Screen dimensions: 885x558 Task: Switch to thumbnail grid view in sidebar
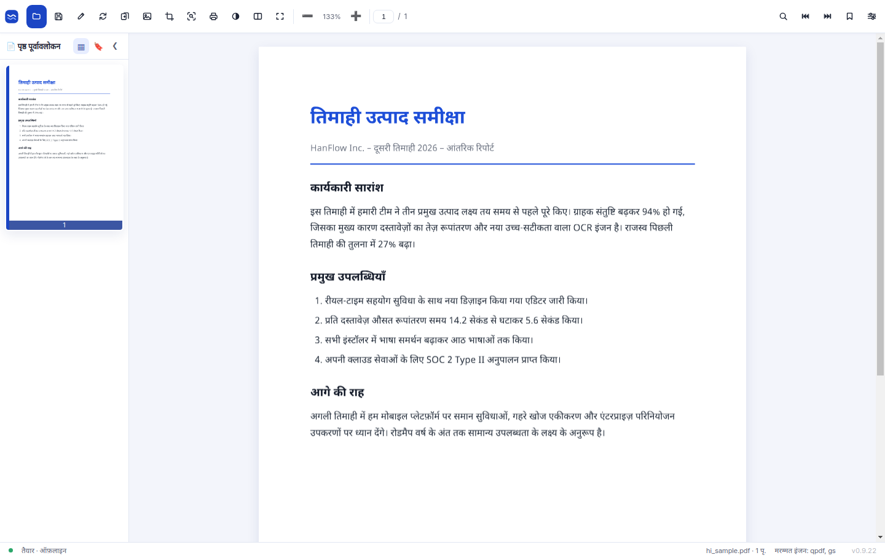tap(81, 46)
